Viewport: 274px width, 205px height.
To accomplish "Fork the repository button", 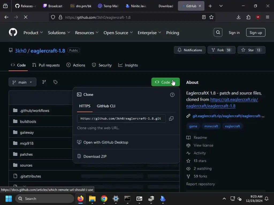I will [221, 50].
